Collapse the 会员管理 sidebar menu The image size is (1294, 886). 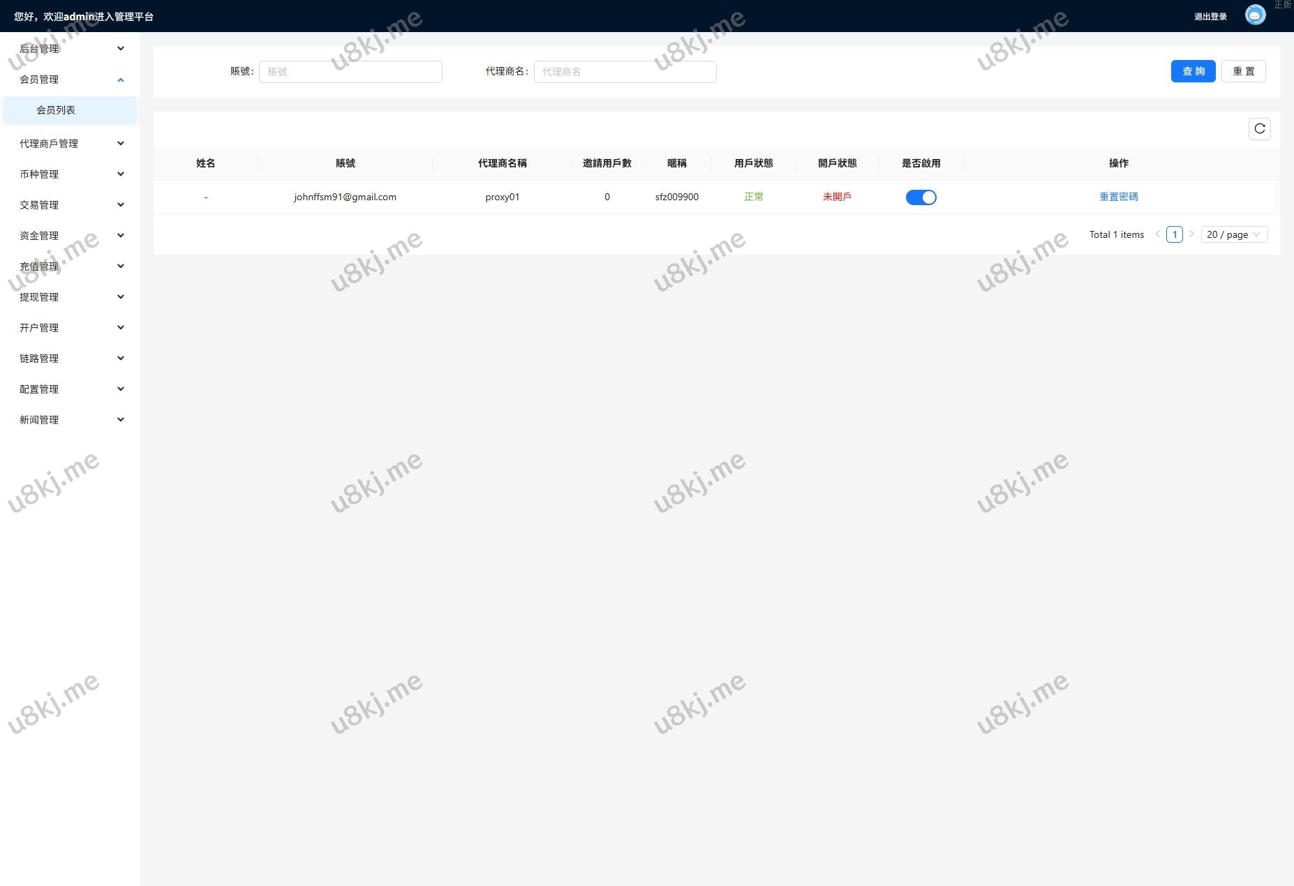pyautogui.click(x=70, y=80)
